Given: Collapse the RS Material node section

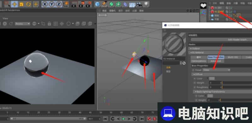Looking at the screenshot, I should (220, 52).
